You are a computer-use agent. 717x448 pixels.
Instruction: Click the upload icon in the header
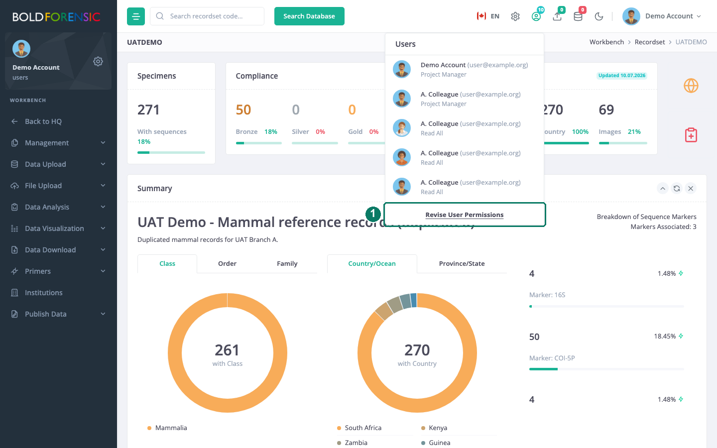coord(557,16)
